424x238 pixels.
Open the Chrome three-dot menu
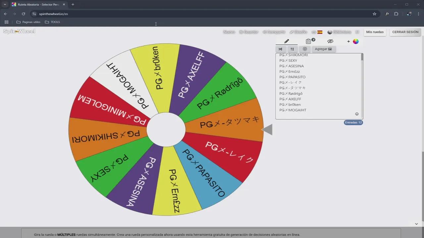click(x=419, y=14)
